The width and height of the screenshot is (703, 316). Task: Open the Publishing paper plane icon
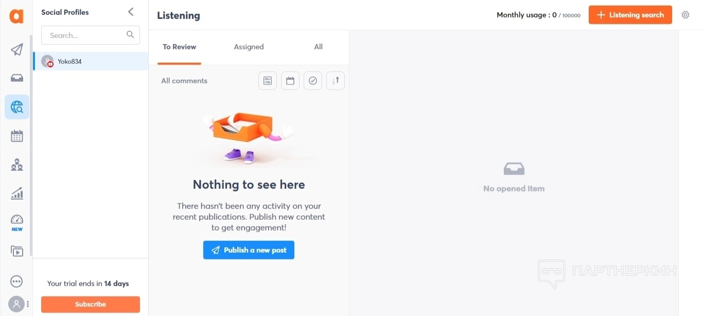(17, 49)
